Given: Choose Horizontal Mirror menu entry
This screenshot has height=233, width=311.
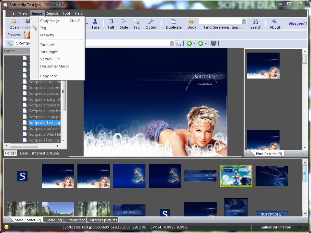Looking at the screenshot, I should tap(58, 66).
